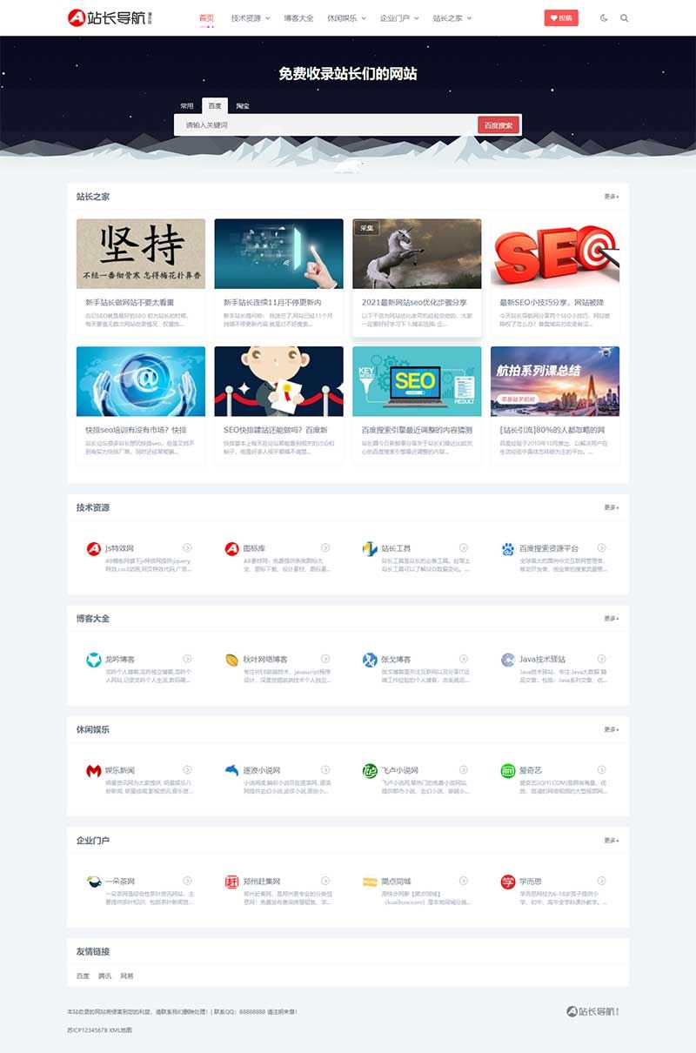
Task: Select the 爱奇艺 icon under 休闲娱乐
Action: (x=508, y=771)
